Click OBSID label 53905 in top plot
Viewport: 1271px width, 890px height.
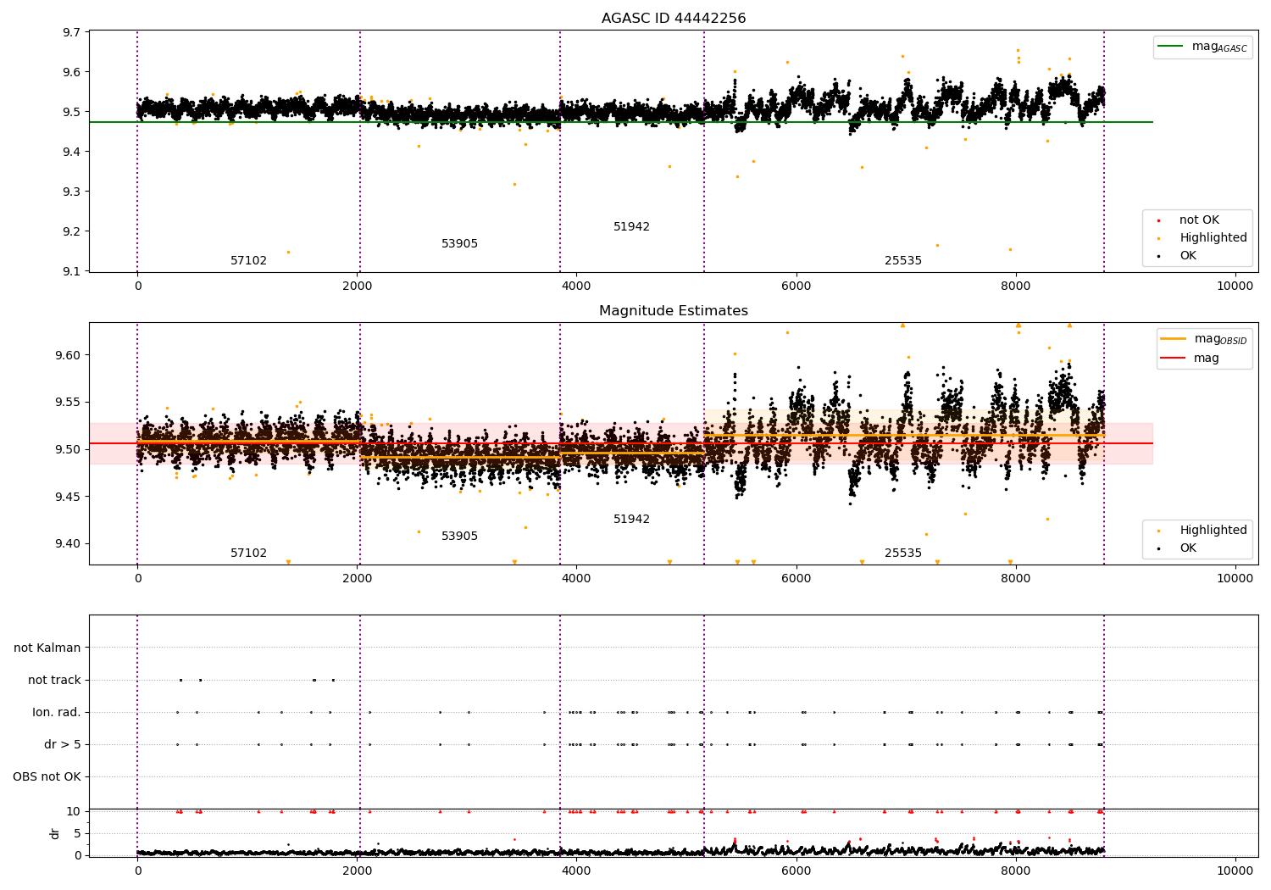point(460,244)
